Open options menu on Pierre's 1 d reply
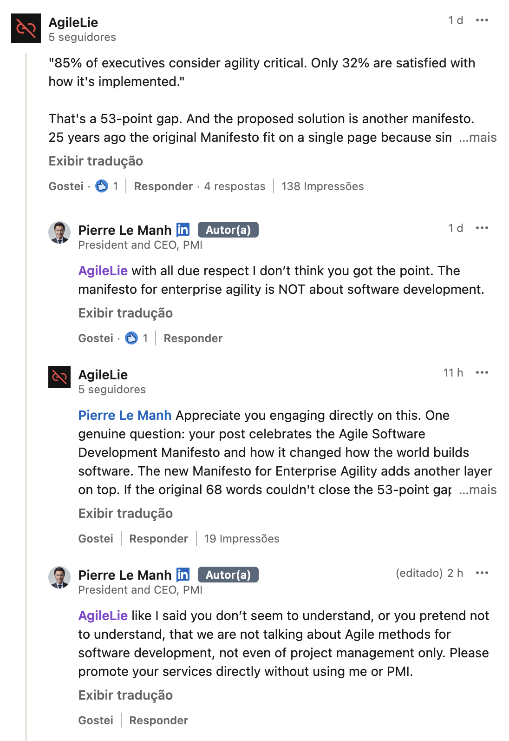 (x=482, y=228)
